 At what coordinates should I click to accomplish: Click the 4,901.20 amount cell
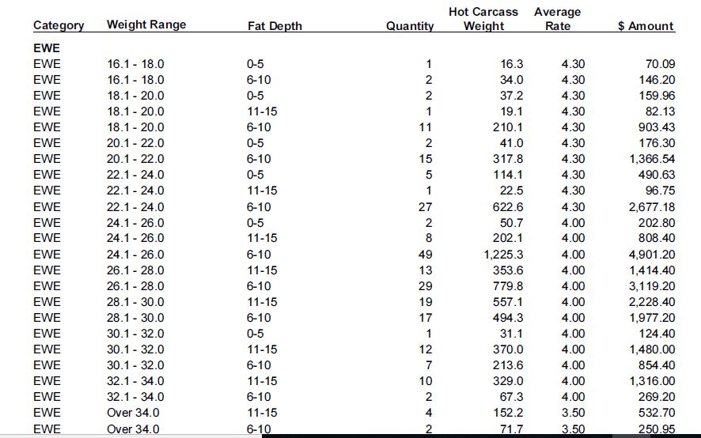tap(652, 255)
